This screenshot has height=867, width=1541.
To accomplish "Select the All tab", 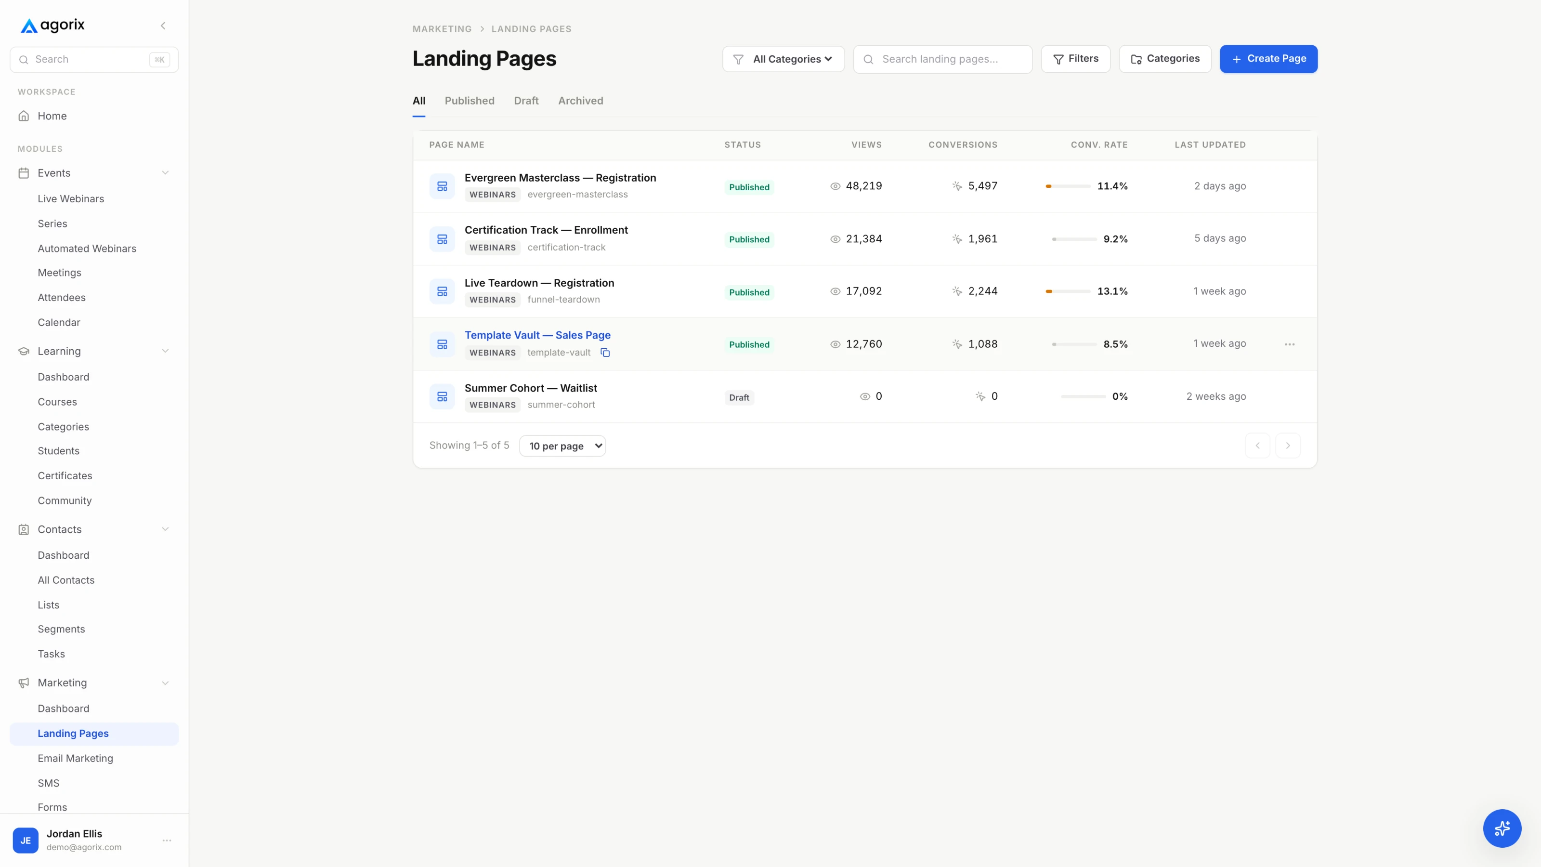I will 419,101.
